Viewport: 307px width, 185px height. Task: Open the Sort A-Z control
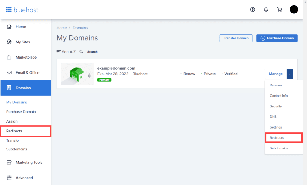point(66,51)
